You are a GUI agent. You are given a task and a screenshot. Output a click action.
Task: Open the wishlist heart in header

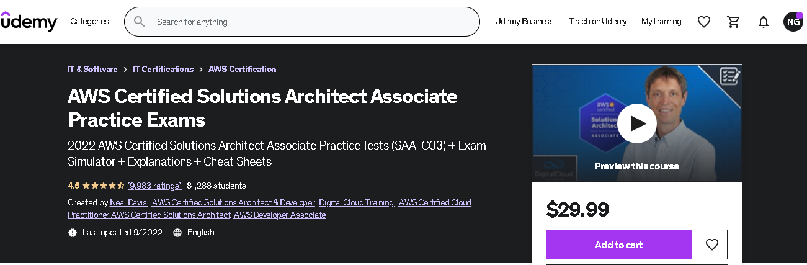click(x=703, y=22)
